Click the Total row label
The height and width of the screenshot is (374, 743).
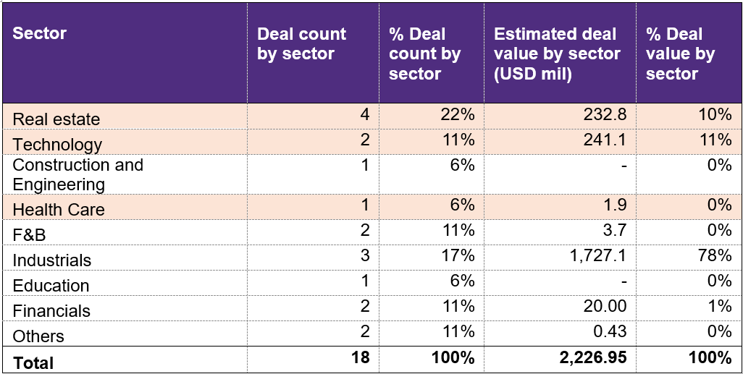coord(33,361)
